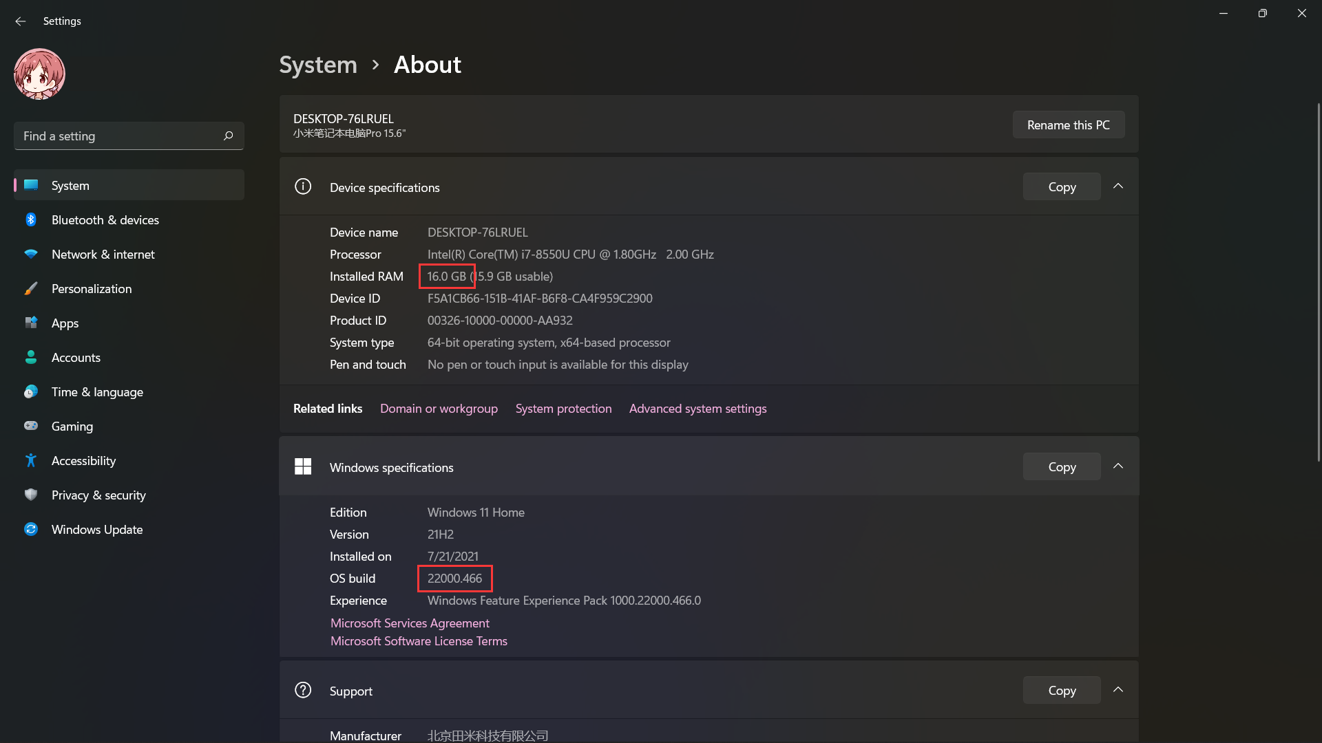Minimize the Settings window

pos(1224,13)
